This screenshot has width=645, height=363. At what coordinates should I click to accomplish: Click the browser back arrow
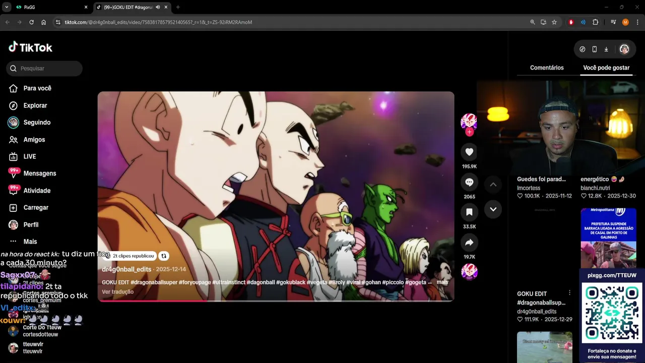pyautogui.click(x=7, y=22)
